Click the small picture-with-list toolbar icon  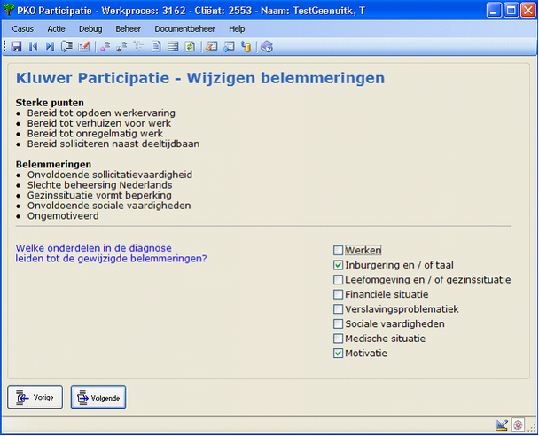point(121,46)
